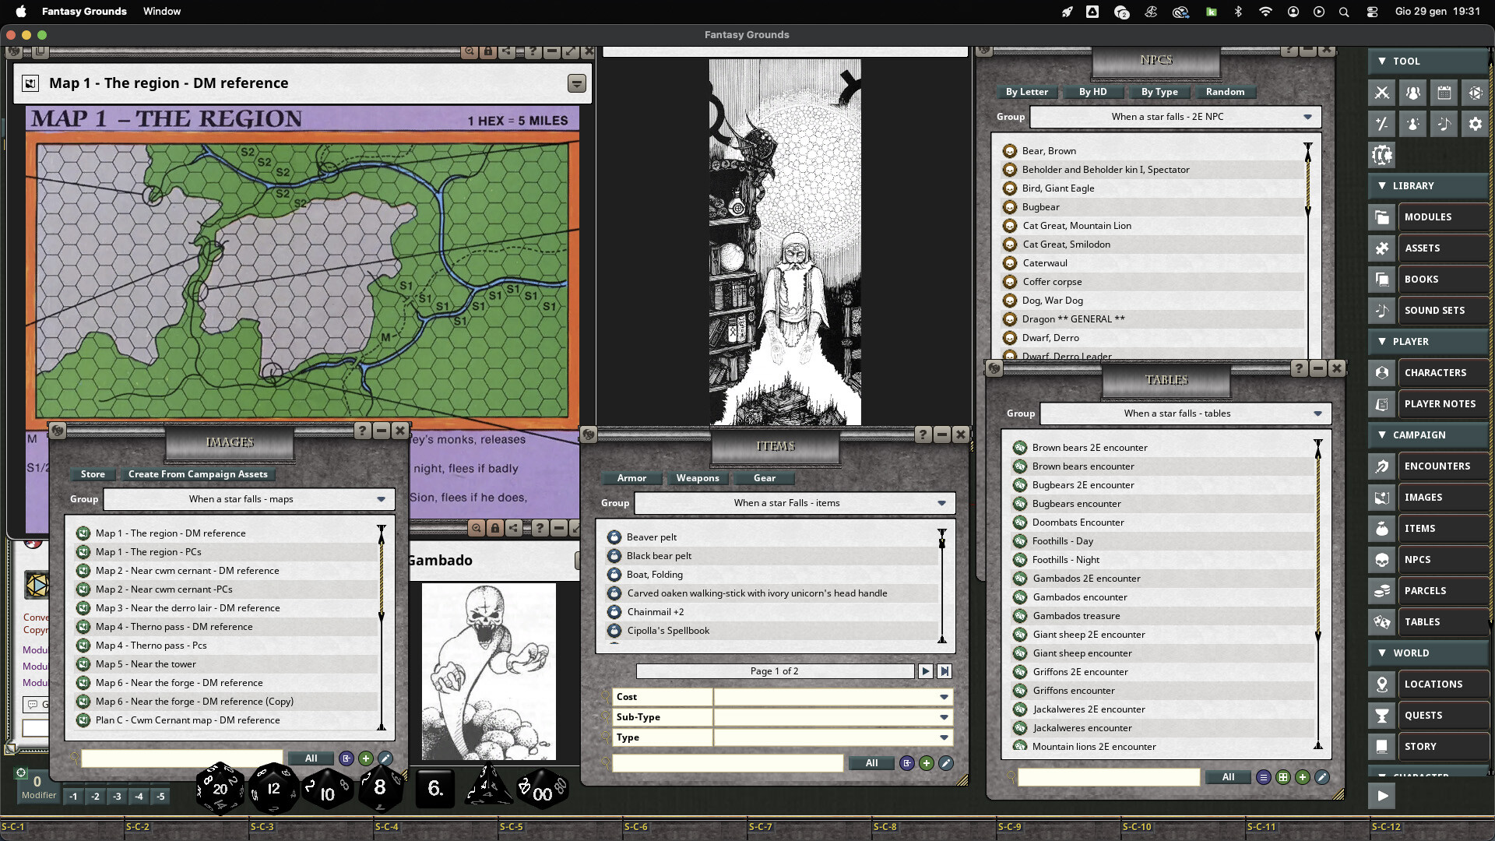Click the Random button in the NPCs window

click(x=1224, y=92)
